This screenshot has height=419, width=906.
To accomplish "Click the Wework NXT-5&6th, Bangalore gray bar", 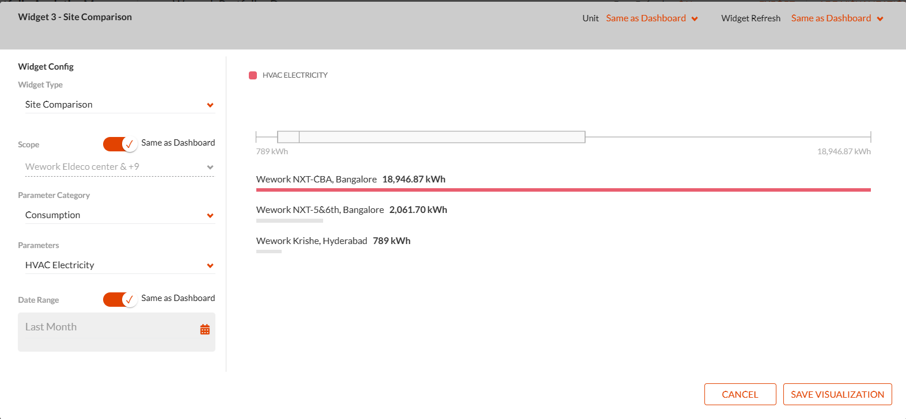I will (290, 221).
